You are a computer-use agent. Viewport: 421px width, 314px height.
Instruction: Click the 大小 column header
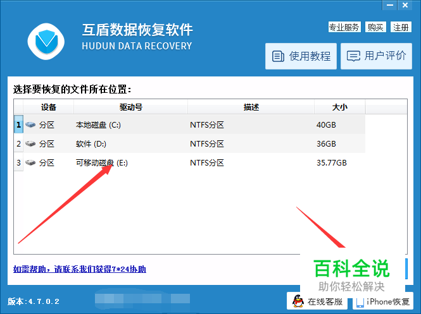tap(339, 107)
